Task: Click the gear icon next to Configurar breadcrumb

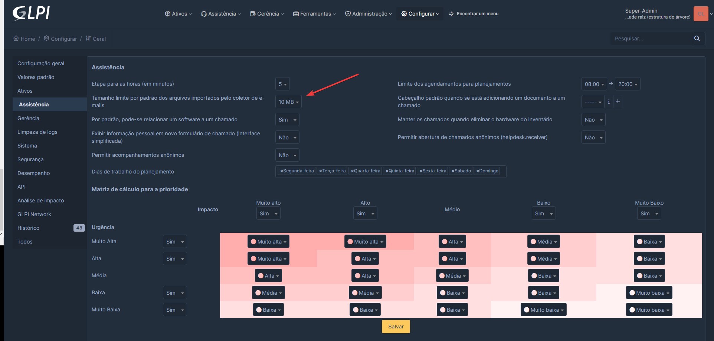Action: [x=46, y=38]
